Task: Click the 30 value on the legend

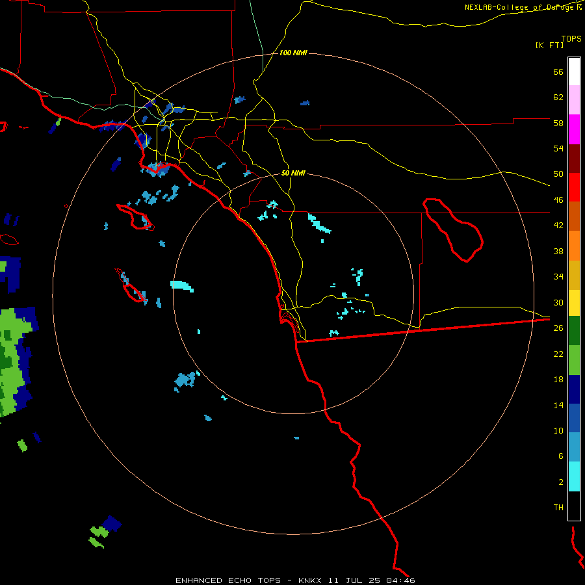Action: pyautogui.click(x=558, y=302)
